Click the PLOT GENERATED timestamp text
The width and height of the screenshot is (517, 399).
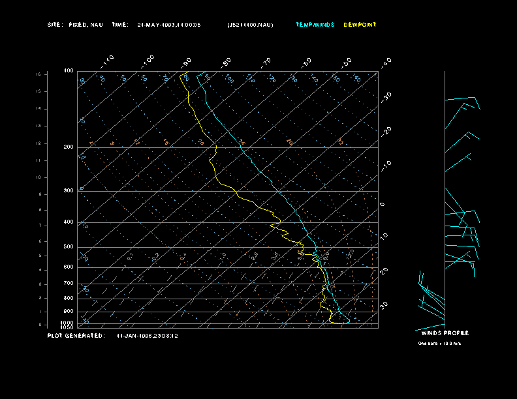148,336
